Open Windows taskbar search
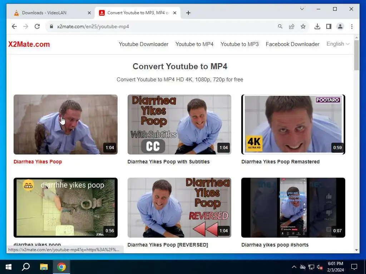366x274 pixels. tap(26, 267)
